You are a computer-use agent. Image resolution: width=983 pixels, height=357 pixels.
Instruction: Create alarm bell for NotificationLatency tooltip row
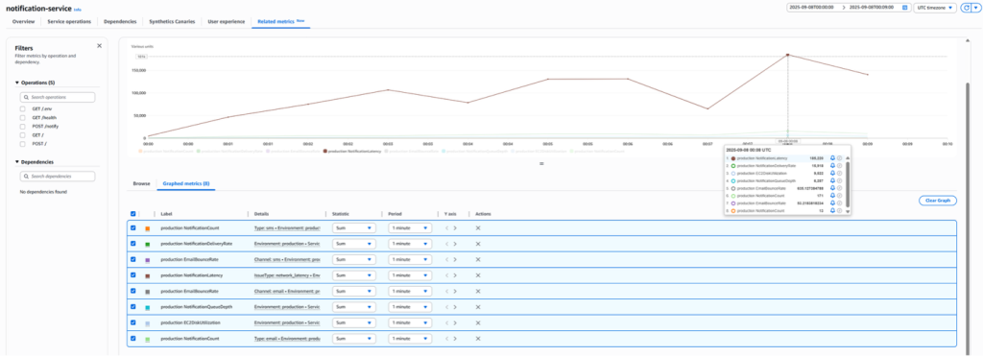click(x=832, y=157)
